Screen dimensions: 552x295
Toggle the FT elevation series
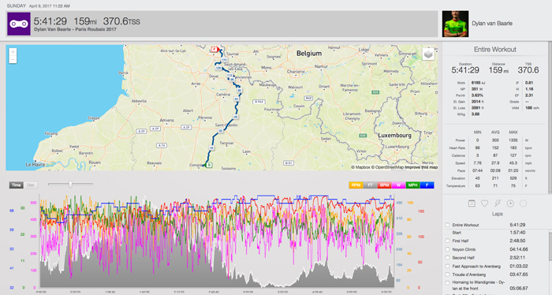pyautogui.click(x=370, y=185)
